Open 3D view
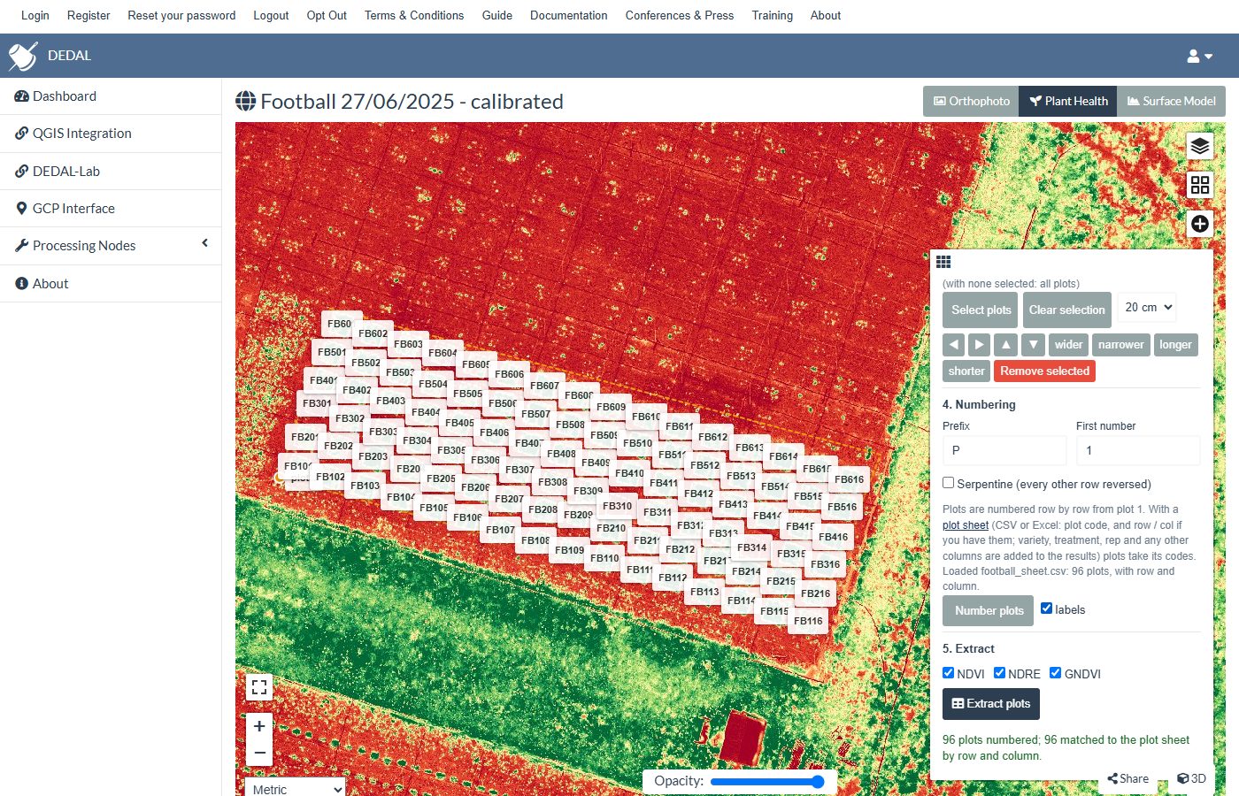 (x=1191, y=778)
